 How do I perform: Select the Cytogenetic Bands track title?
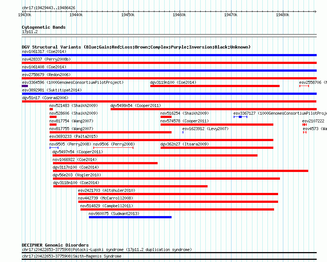[44, 27]
